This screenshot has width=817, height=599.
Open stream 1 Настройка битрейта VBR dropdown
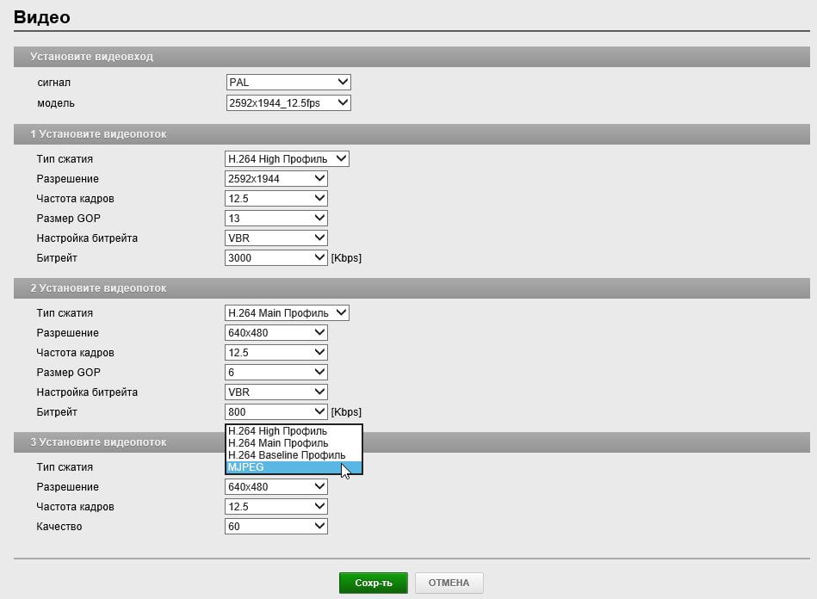pyautogui.click(x=275, y=238)
